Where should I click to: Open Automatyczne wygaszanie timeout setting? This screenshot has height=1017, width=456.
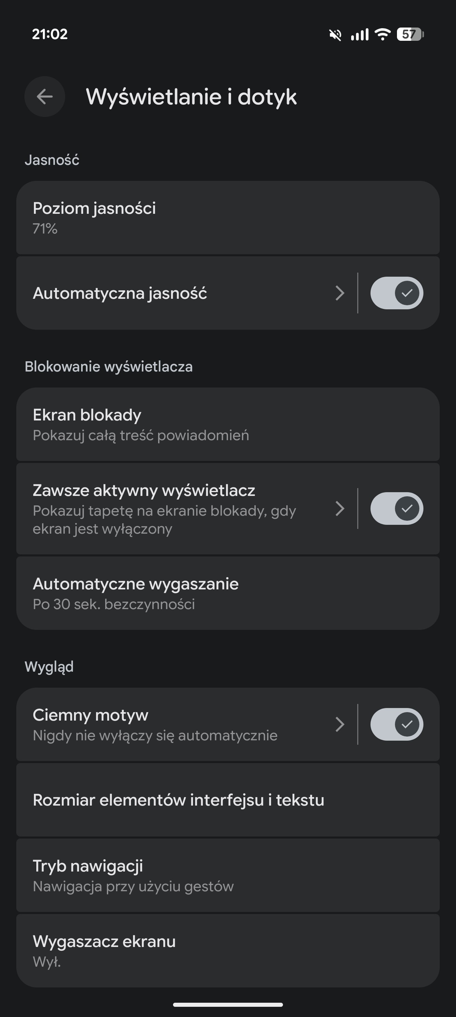pyautogui.click(x=228, y=593)
